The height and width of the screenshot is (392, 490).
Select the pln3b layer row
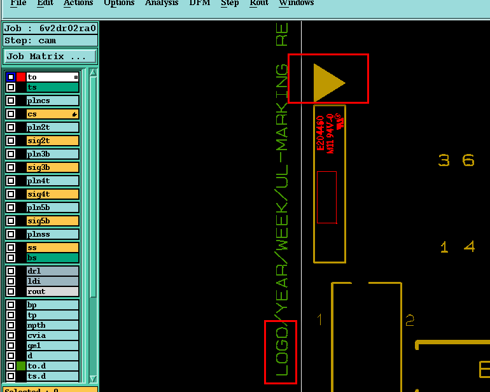coord(52,154)
